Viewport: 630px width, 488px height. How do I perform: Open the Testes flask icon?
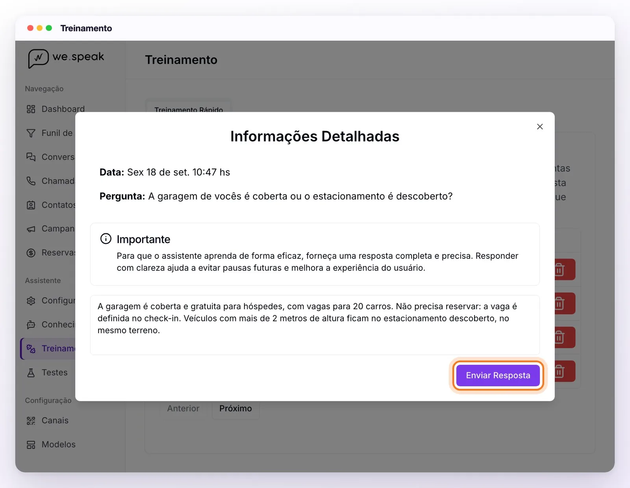(31, 373)
